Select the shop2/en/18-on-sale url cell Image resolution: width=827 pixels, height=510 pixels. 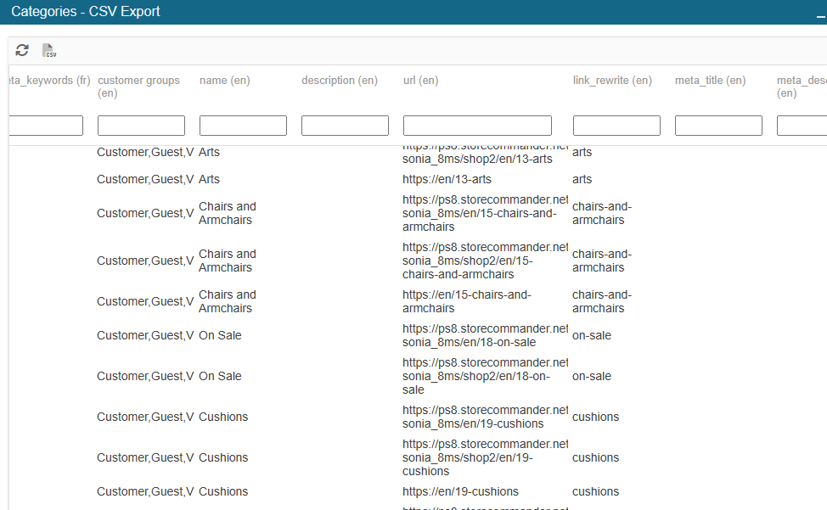485,376
